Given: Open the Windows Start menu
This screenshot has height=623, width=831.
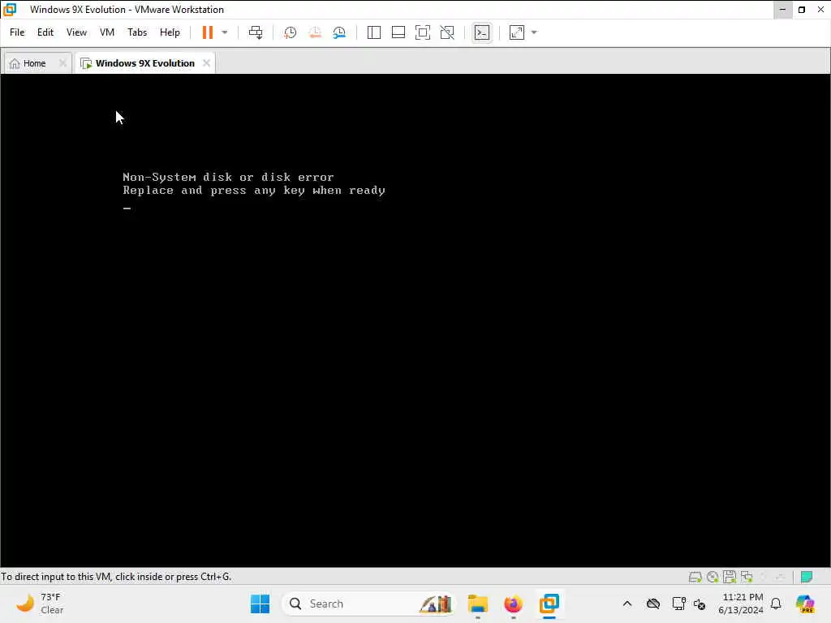Looking at the screenshot, I should coord(260,604).
